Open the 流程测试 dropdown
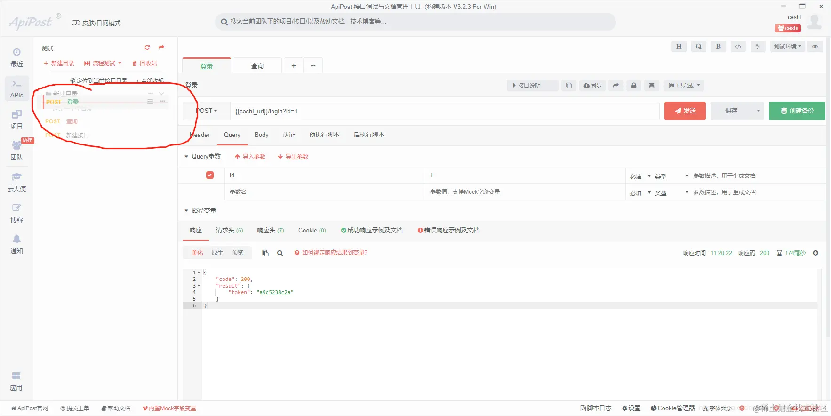Image resolution: width=831 pixels, height=416 pixels. pyautogui.click(x=103, y=64)
